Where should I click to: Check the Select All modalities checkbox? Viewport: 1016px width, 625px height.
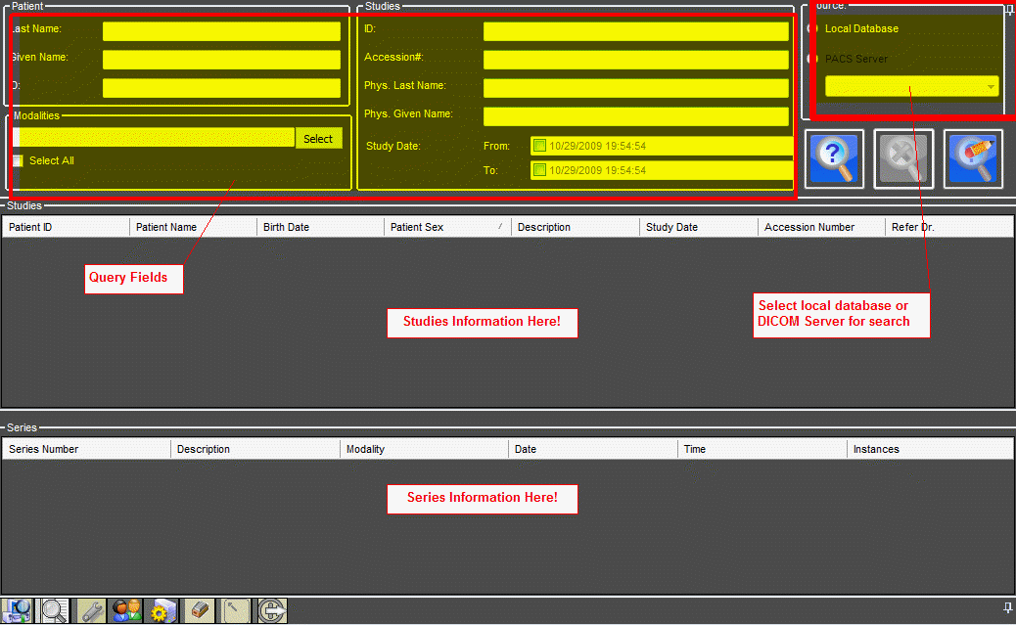pyautogui.click(x=18, y=161)
